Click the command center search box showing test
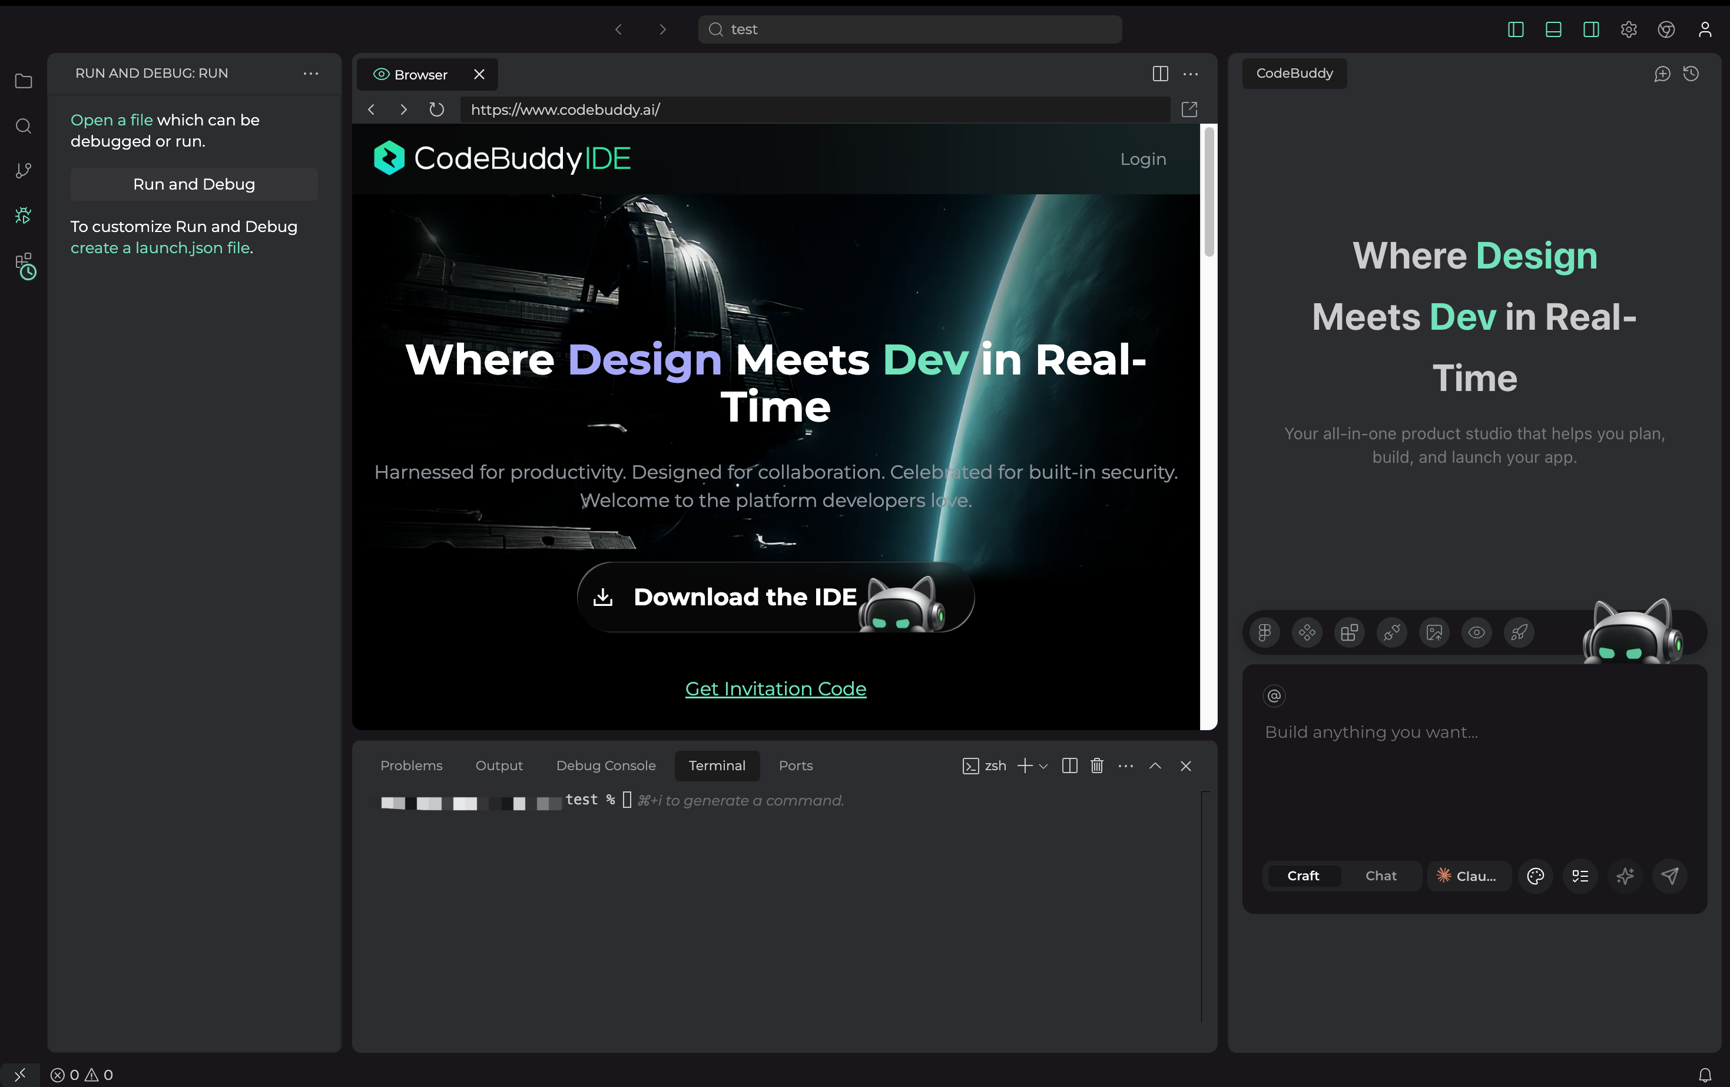The width and height of the screenshot is (1730, 1087). click(x=910, y=29)
